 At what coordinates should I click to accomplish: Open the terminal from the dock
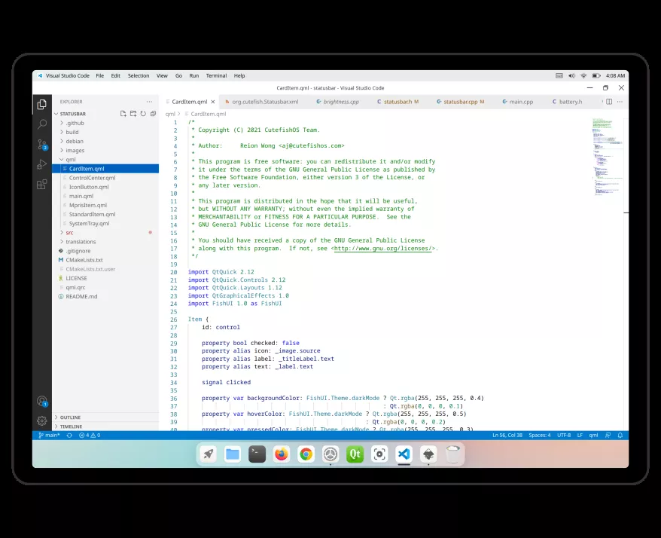point(257,454)
